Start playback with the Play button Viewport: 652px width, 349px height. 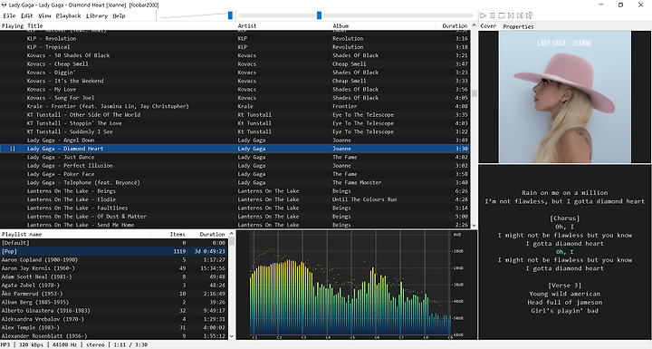[483, 15]
